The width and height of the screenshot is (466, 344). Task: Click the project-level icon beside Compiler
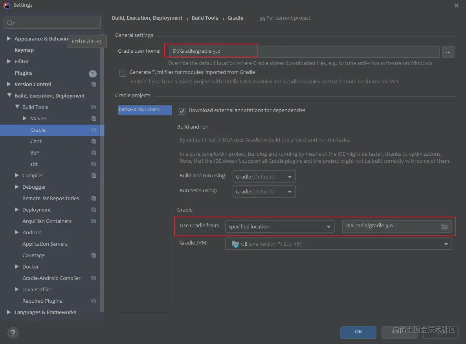[x=94, y=176]
